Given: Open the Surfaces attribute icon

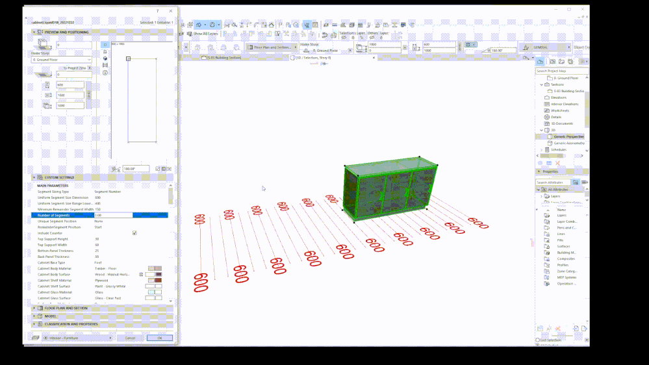Looking at the screenshot, I should (x=547, y=246).
